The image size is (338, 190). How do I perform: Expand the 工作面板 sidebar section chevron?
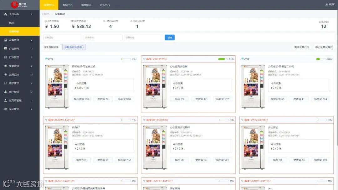pos(32,14)
